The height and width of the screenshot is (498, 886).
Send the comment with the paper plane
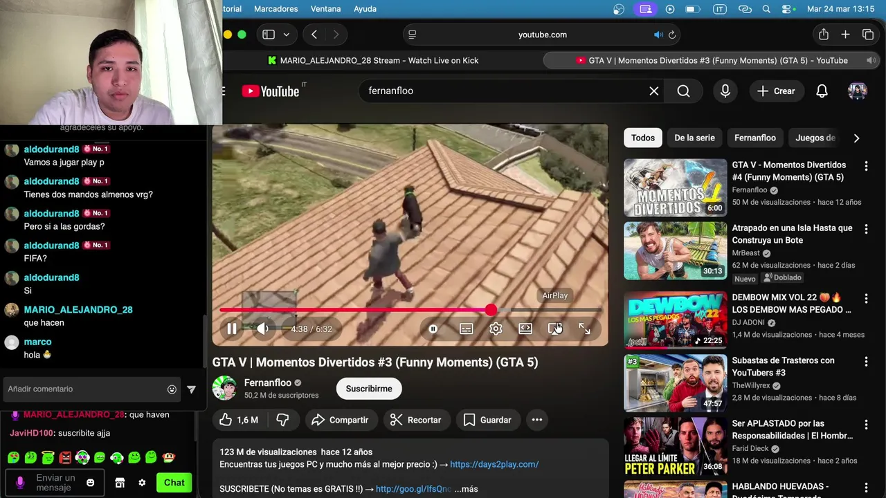[x=191, y=389]
